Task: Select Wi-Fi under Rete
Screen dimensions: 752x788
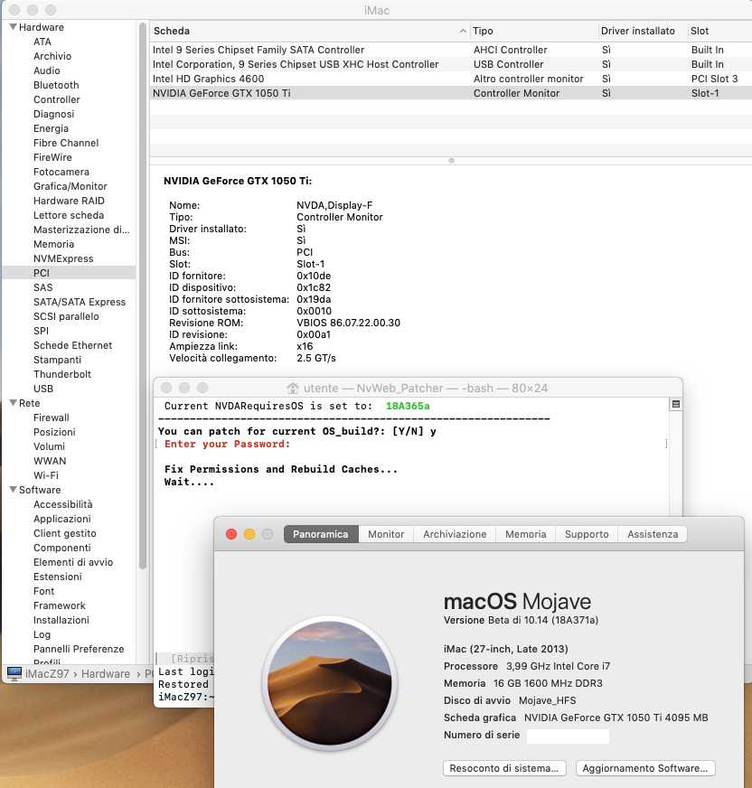Action: 46,475
